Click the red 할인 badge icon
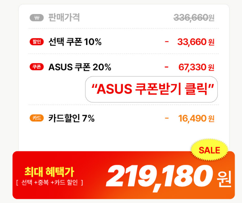 pos(37,42)
